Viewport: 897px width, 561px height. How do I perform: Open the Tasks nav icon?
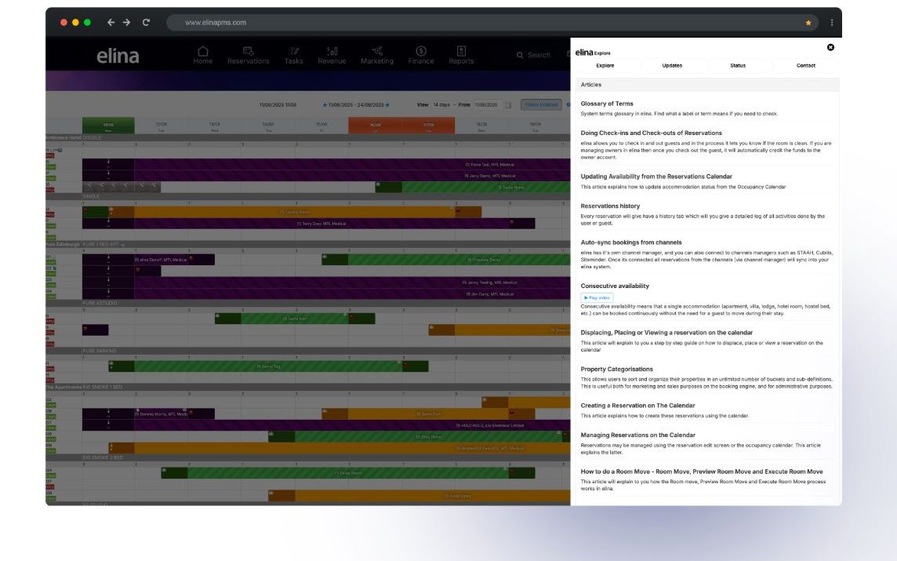(293, 51)
